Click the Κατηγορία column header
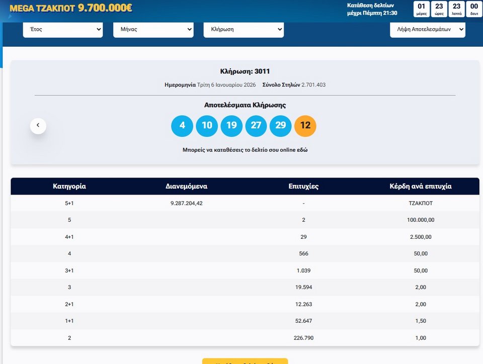The height and width of the screenshot is (364, 483). [69, 187]
